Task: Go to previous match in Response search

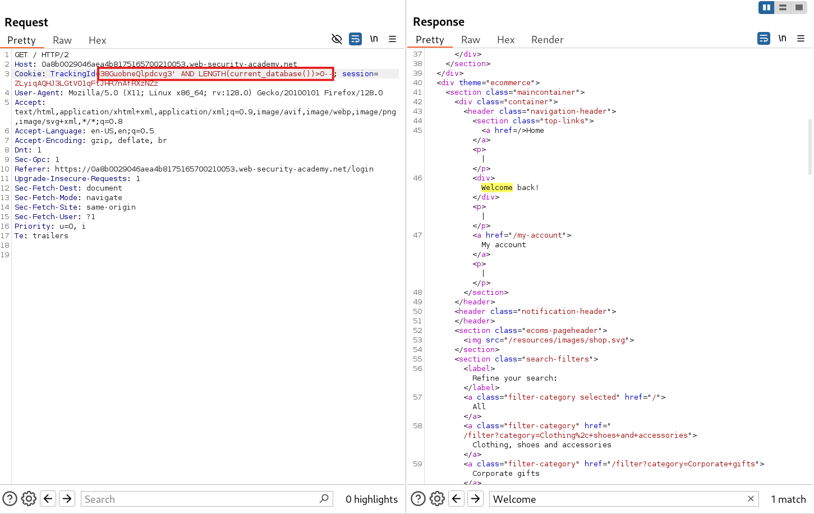Action: click(x=457, y=498)
